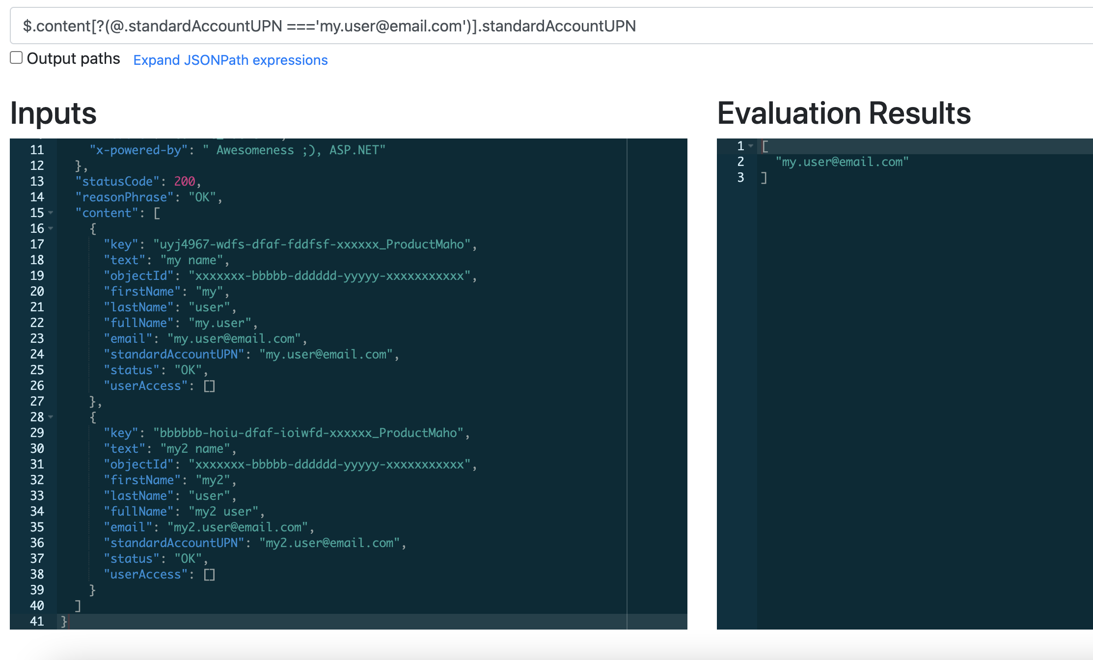Enable the Output paths checkbox
Screen dimensions: 1093x660
tap(16, 57)
